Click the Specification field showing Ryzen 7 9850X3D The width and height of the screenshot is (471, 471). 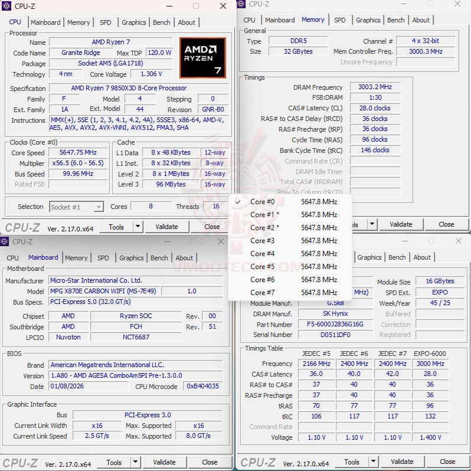[139, 88]
